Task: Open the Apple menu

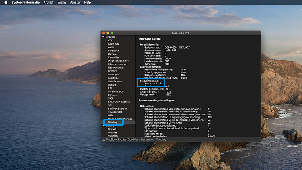Action: (6, 3)
